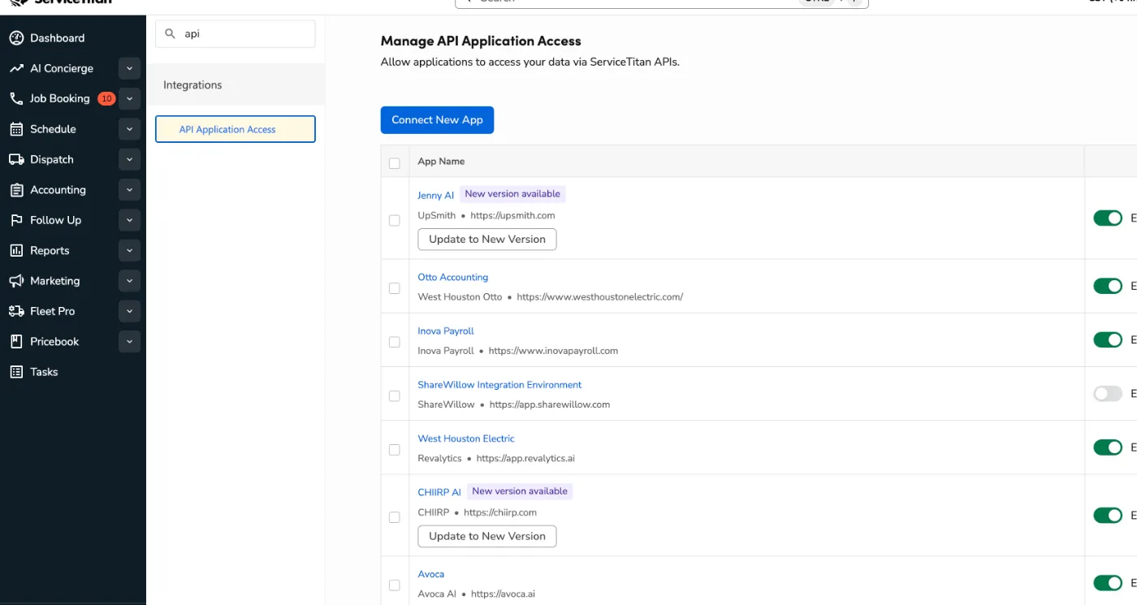This screenshot has width=1137, height=605.
Task: Enable the ShareWillow Integration Environment toggle
Action: pos(1108,393)
